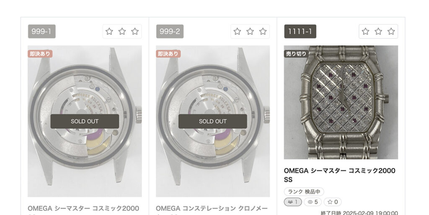The width and height of the screenshot is (429, 215).
Task: Click the eye view count showing 5
Action: (313, 202)
